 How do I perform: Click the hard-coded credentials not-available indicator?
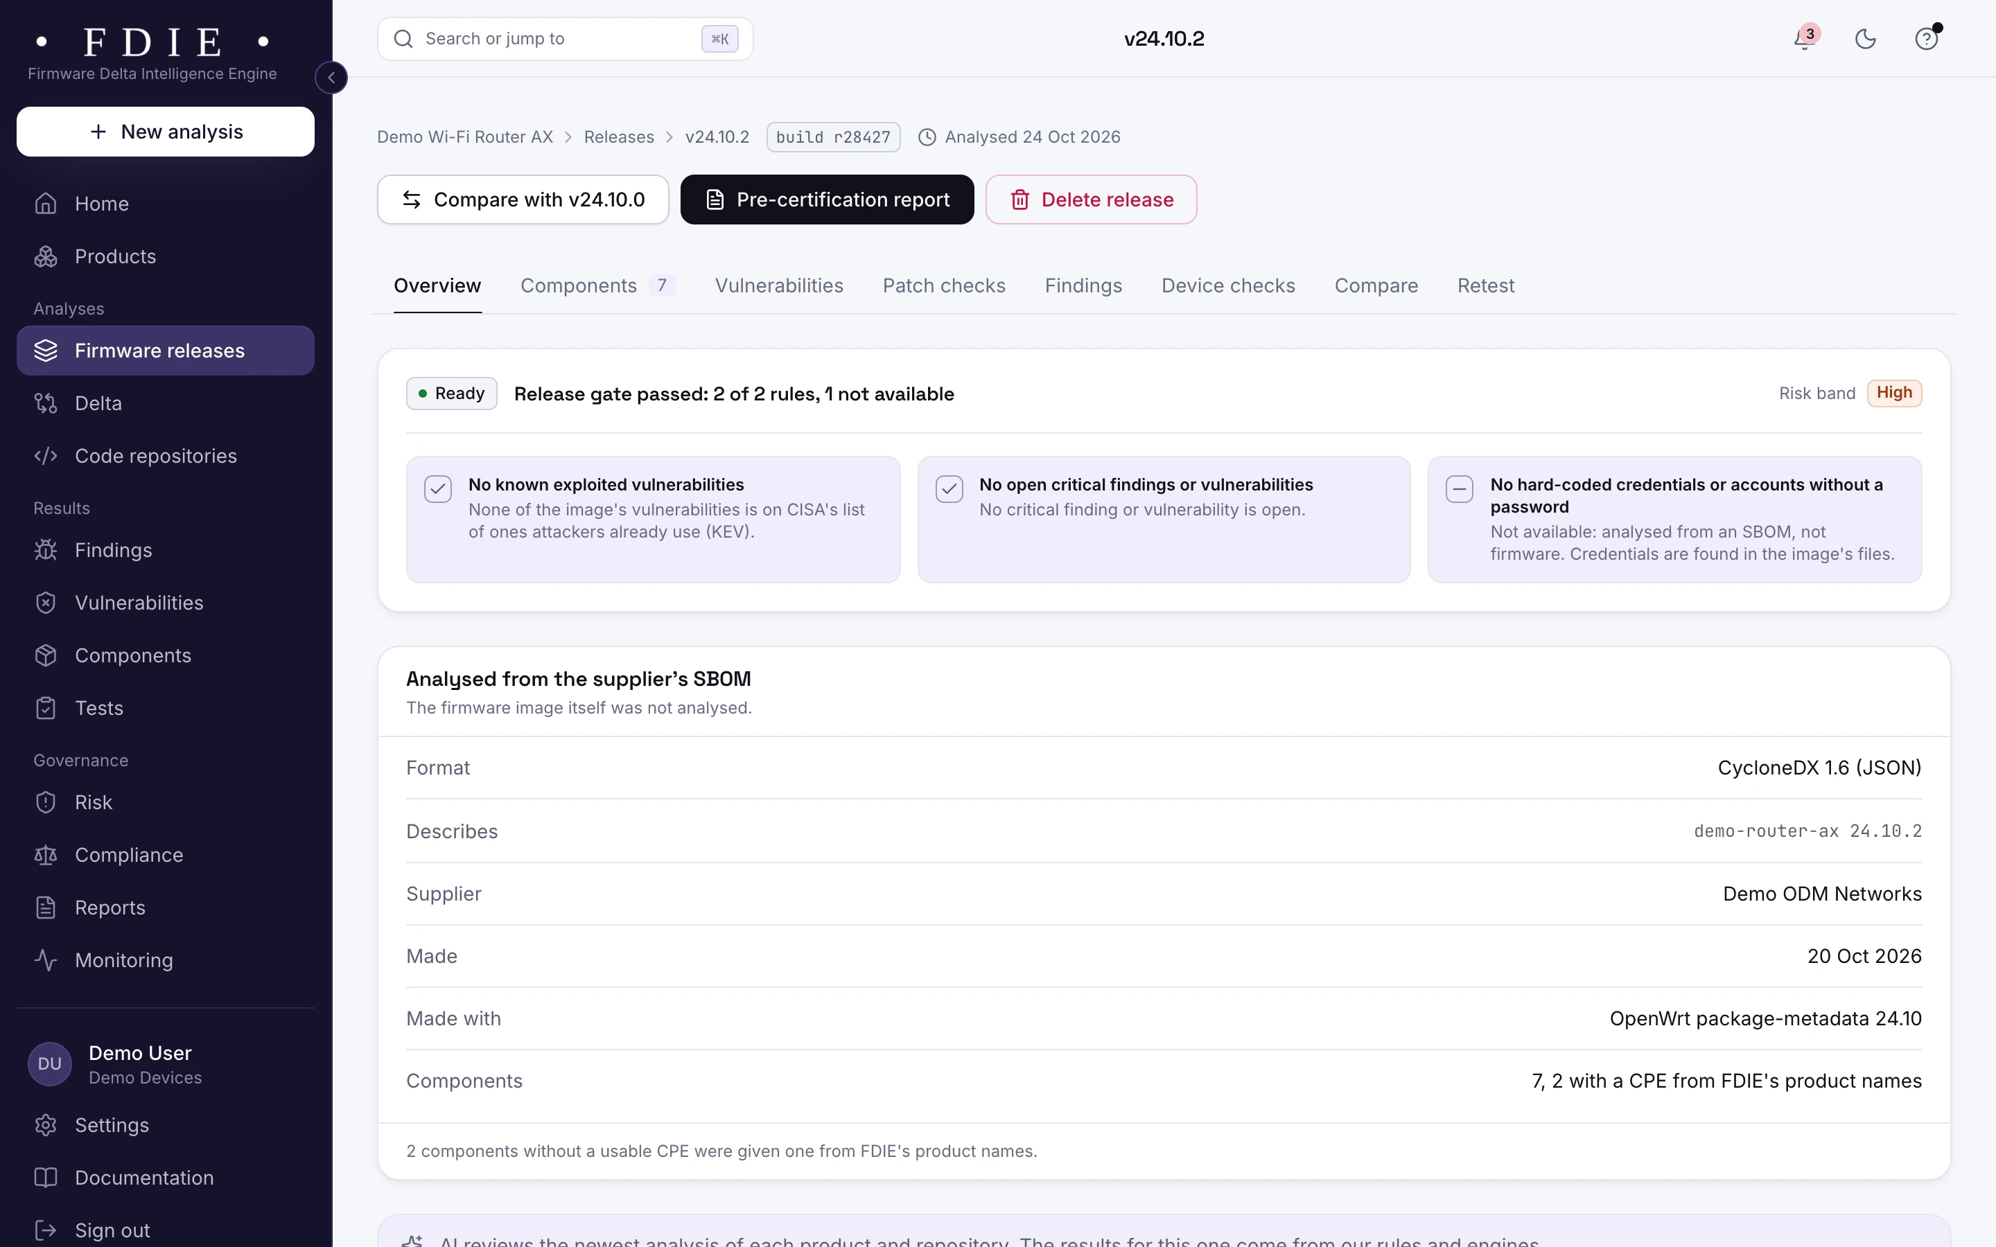click(x=1459, y=489)
